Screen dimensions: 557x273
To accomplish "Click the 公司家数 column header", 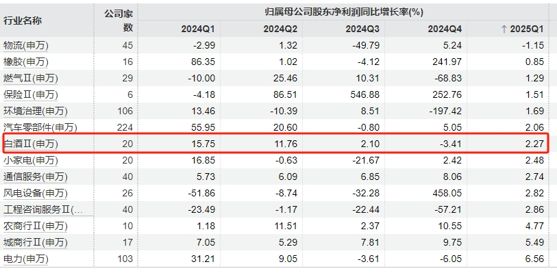I will 119,21.
